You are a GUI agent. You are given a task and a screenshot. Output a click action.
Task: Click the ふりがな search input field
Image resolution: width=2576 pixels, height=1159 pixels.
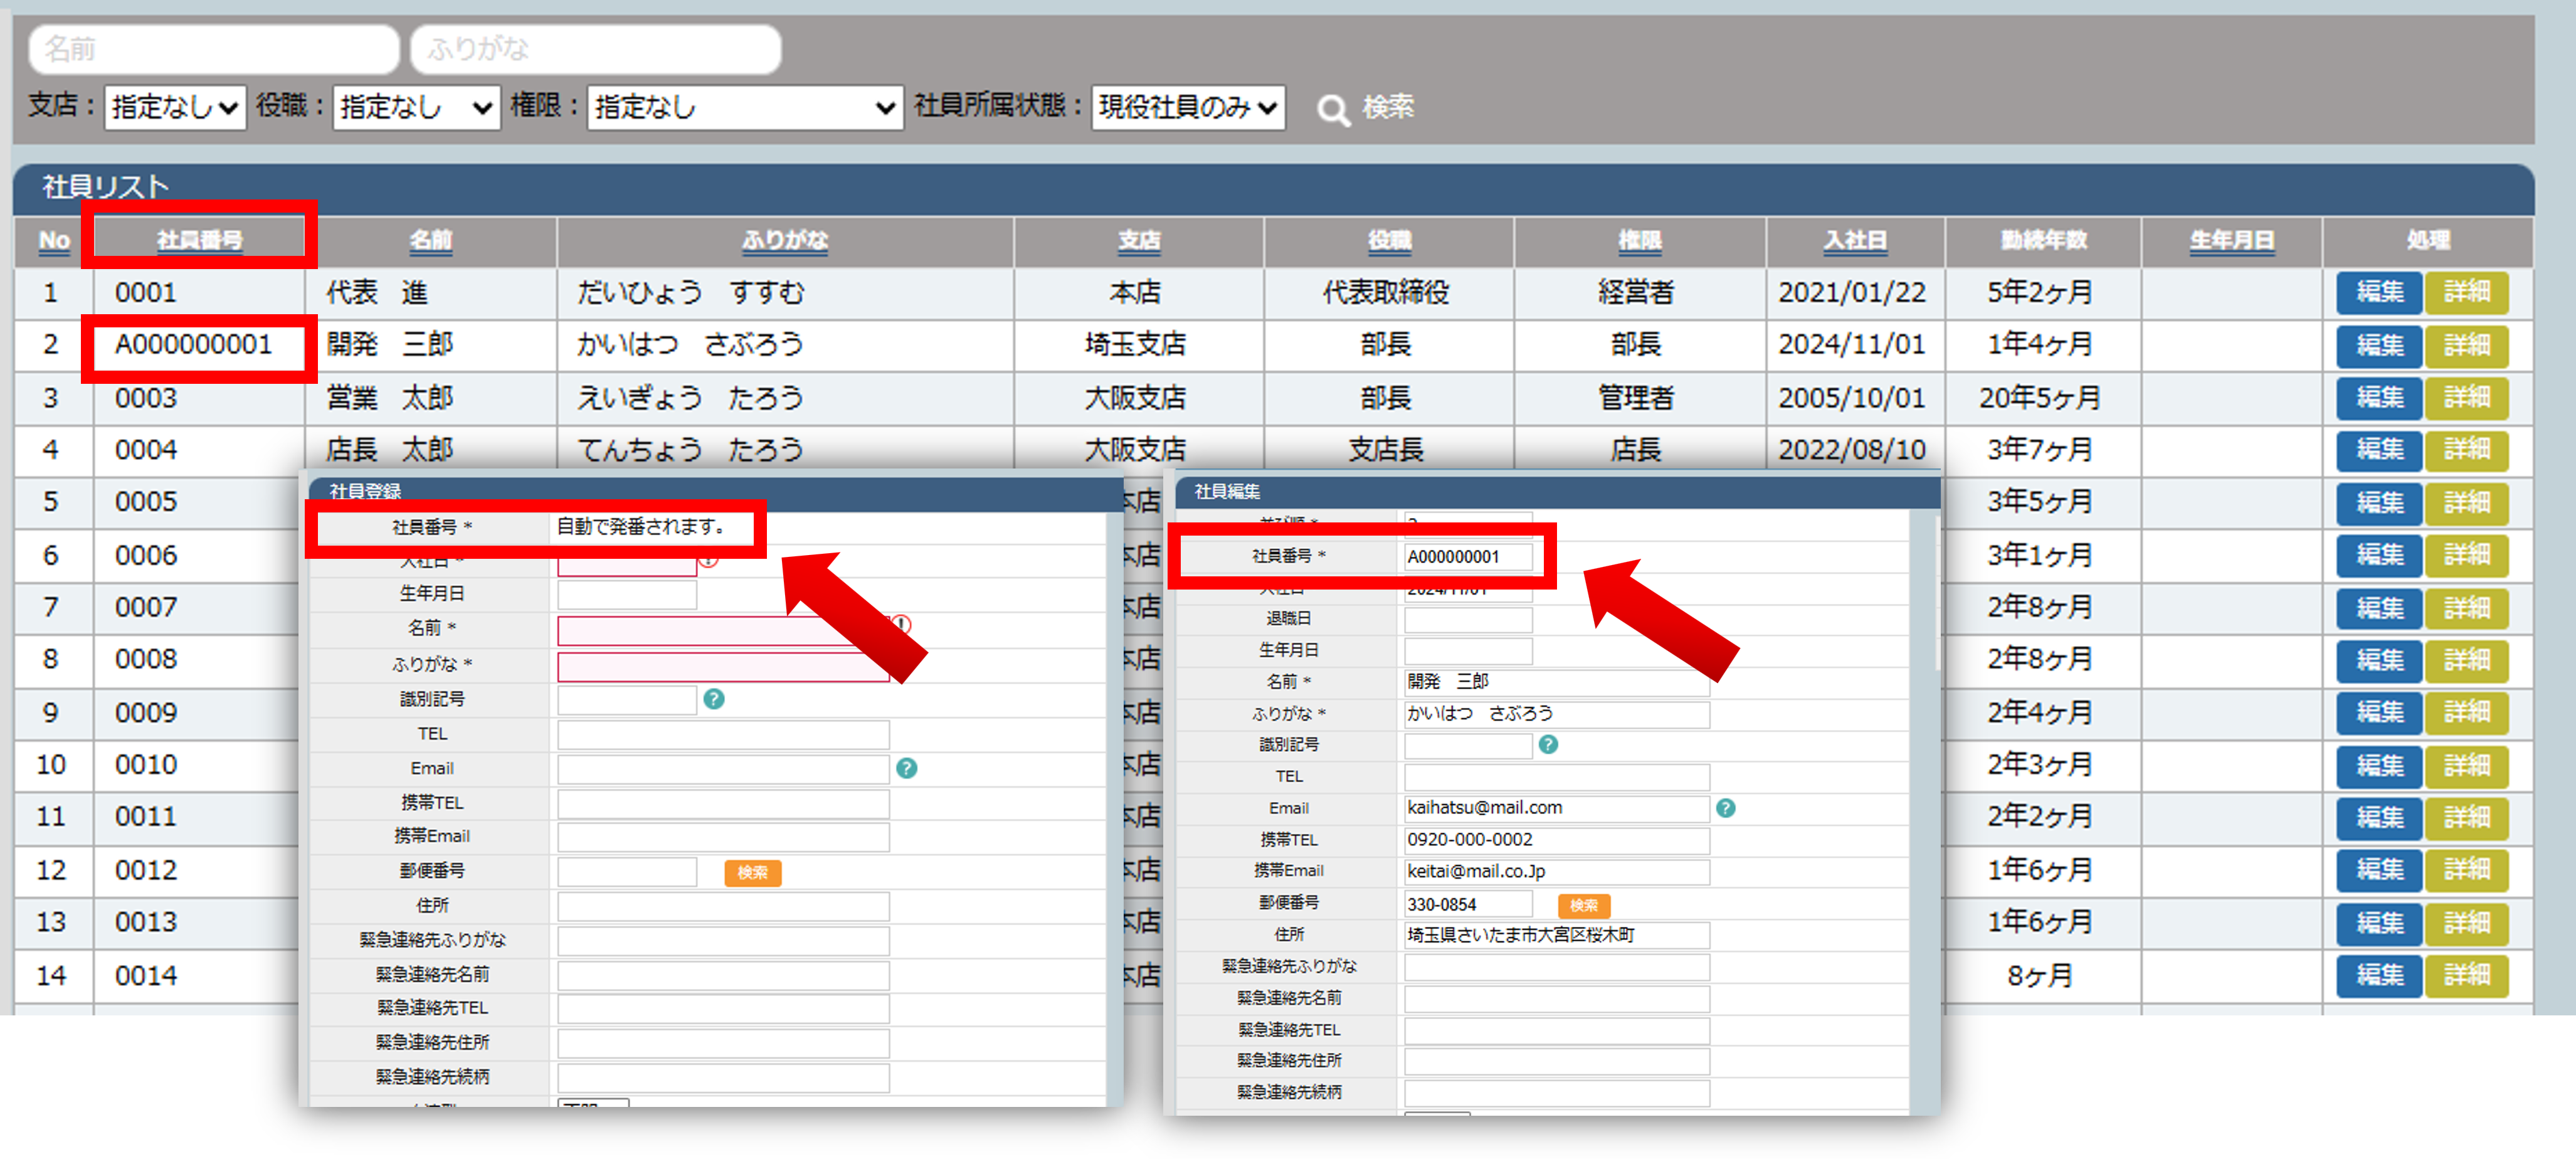(x=596, y=49)
